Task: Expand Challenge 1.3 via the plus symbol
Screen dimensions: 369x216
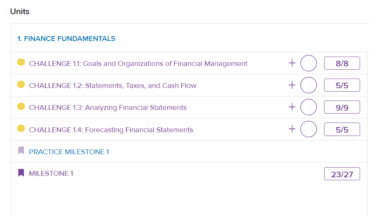Action: (292, 107)
